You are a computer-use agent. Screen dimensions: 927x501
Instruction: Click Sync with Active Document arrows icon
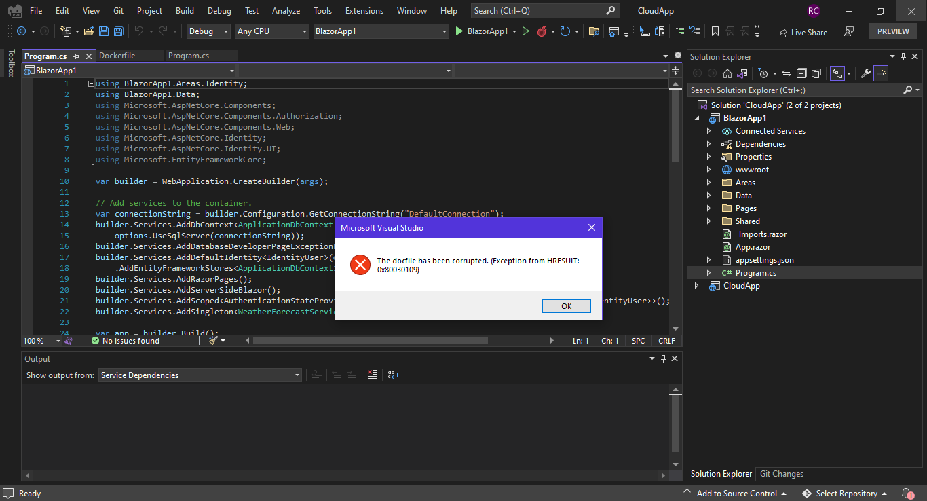click(x=787, y=73)
